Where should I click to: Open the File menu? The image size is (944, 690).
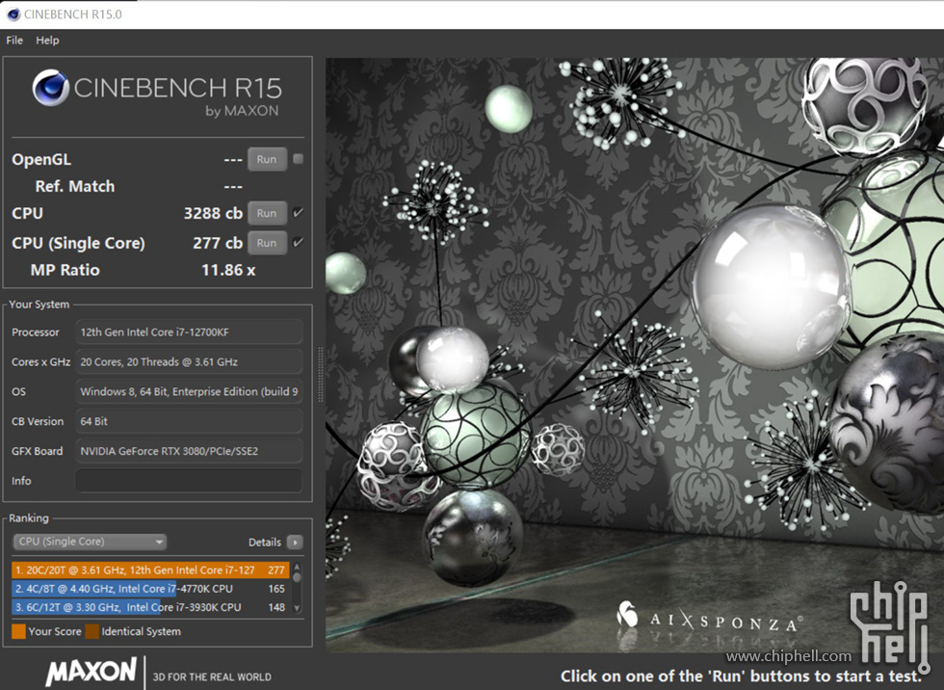[x=14, y=40]
